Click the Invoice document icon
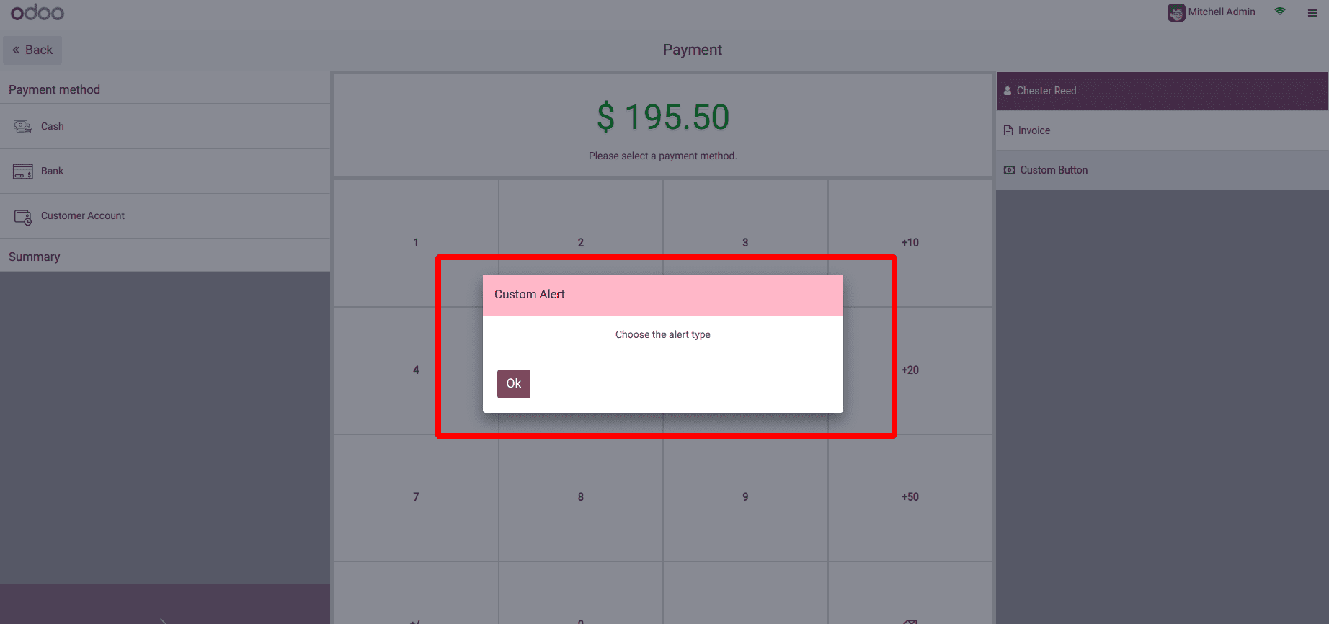Viewport: 1329px width, 624px height. coord(1008,130)
